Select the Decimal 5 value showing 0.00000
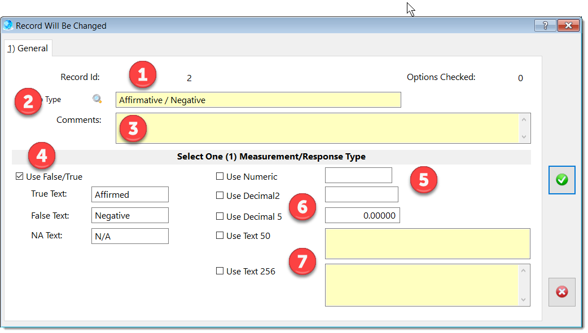The height and width of the screenshot is (333, 588). tap(364, 215)
